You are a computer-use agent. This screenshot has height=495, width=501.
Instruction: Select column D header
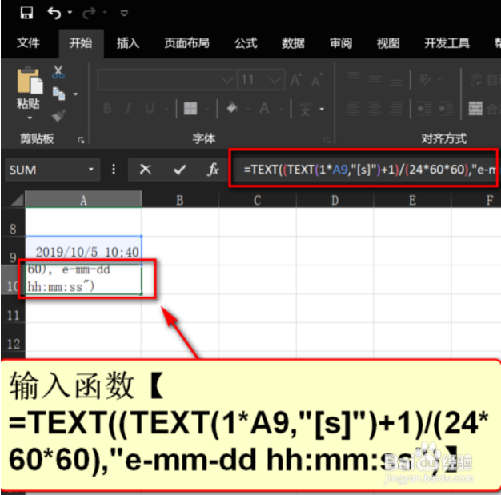(335, 200)
